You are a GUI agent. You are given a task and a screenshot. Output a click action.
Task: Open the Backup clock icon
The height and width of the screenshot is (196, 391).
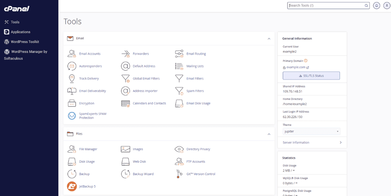pyautogui.click(x=72, y=174)
